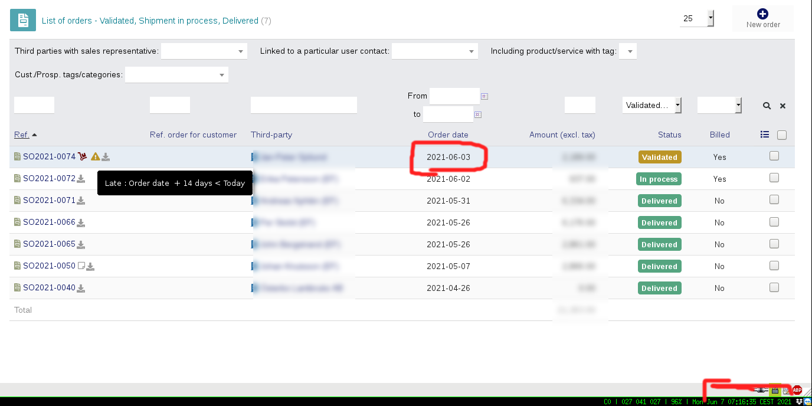812x406 pixels.
Task: Open the calendar picker beside the From field
Action: (484, 96)
